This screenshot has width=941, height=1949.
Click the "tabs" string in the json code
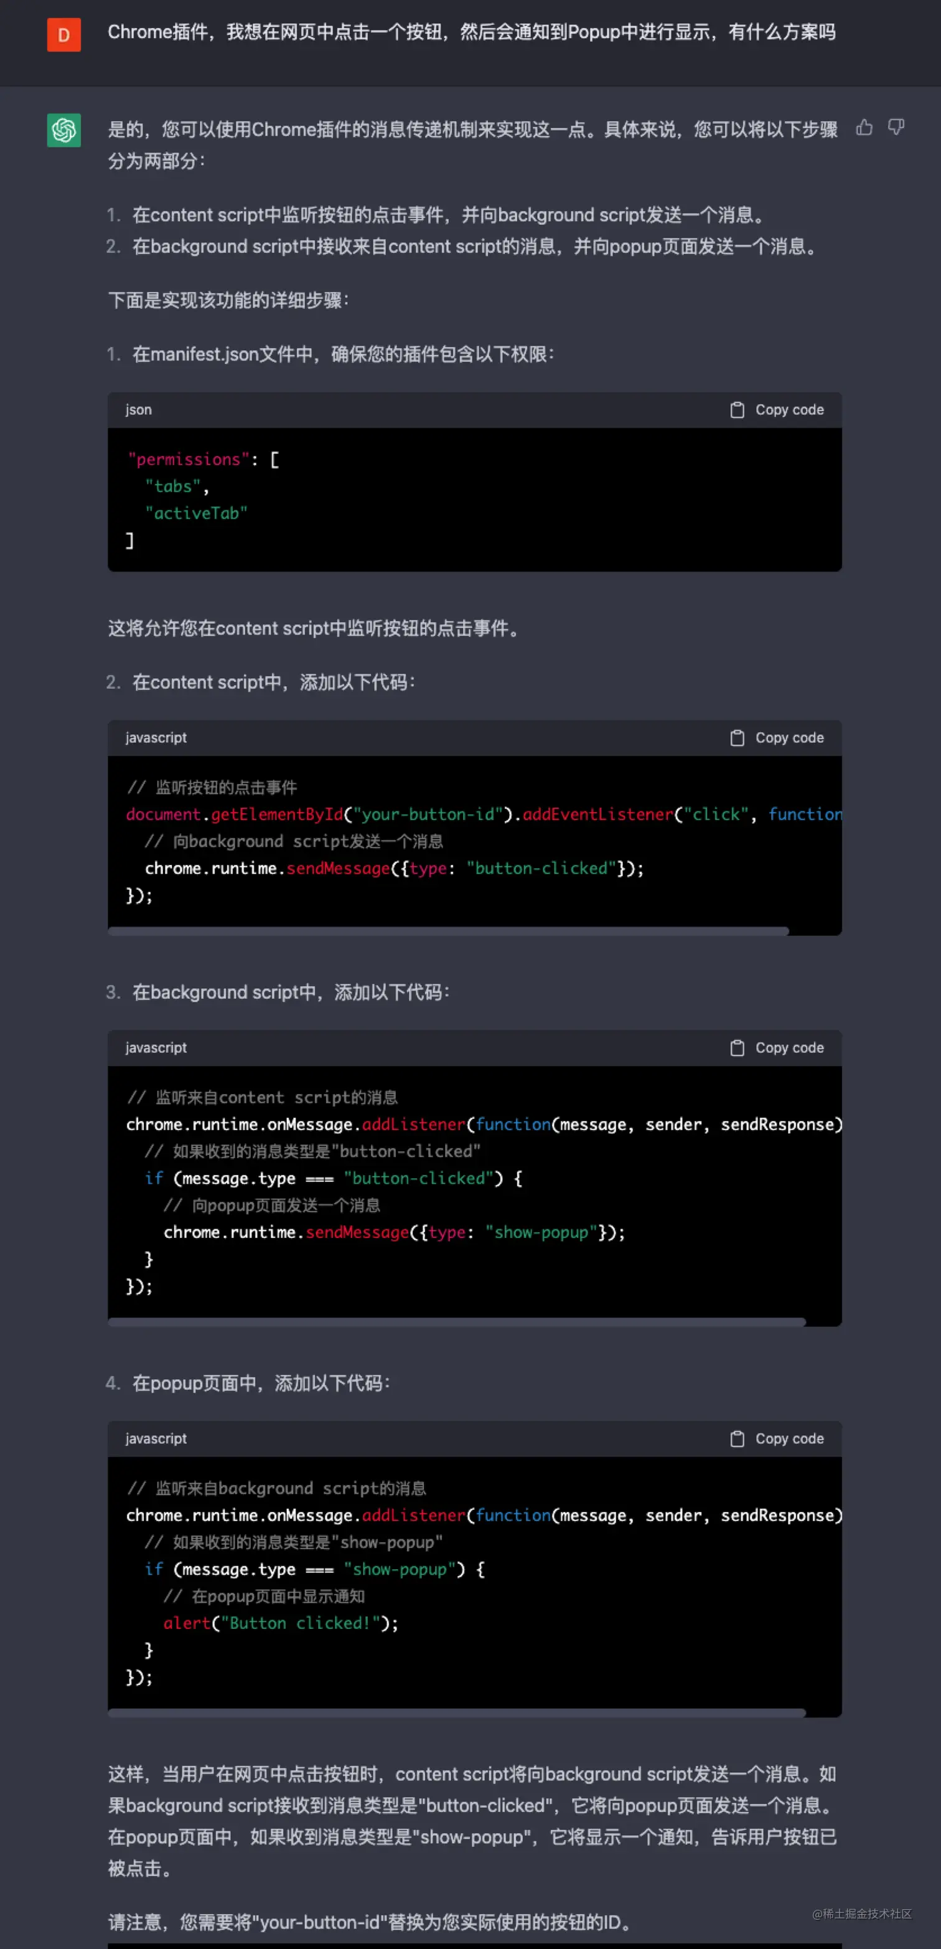tap(172, 486)
